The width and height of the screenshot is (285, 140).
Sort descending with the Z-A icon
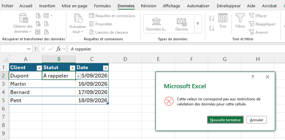click(212, 28)
